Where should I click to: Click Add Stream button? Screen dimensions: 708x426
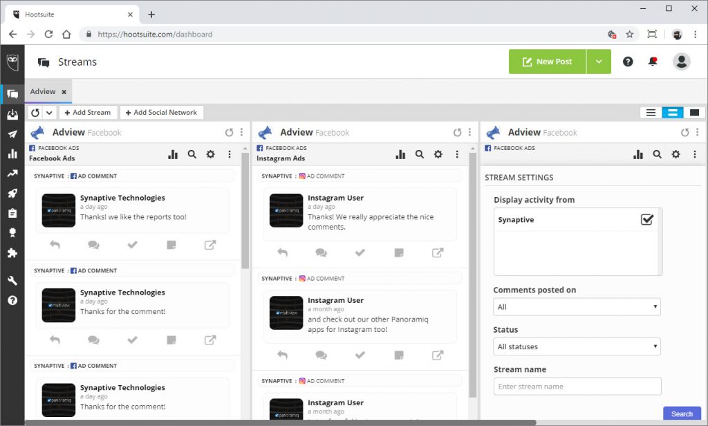click(x=88, y=113)
